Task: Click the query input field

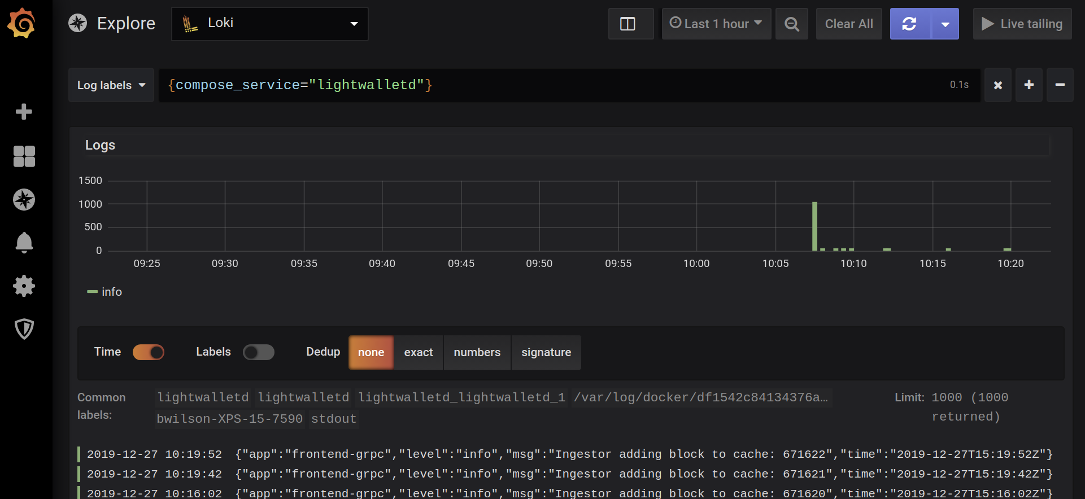Action: click(x=569, y=85)
